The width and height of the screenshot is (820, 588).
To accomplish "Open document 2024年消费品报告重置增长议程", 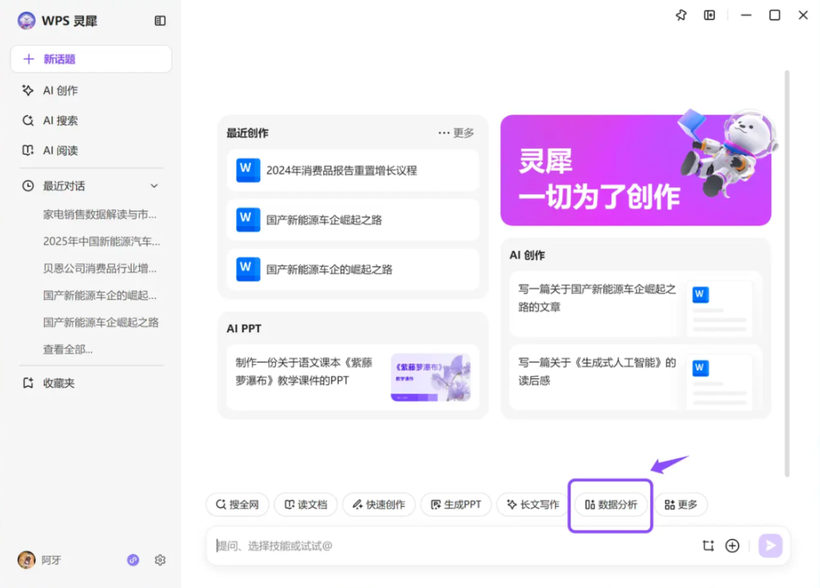I will [353, 171].
